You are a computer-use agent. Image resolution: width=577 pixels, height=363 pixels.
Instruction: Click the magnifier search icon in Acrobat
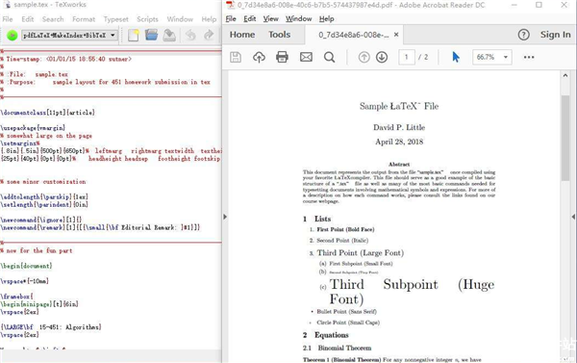[x=329, y=57]
